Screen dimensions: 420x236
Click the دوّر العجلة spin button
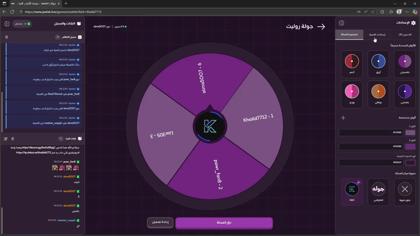pyautogui.click(x=224, y=223)
